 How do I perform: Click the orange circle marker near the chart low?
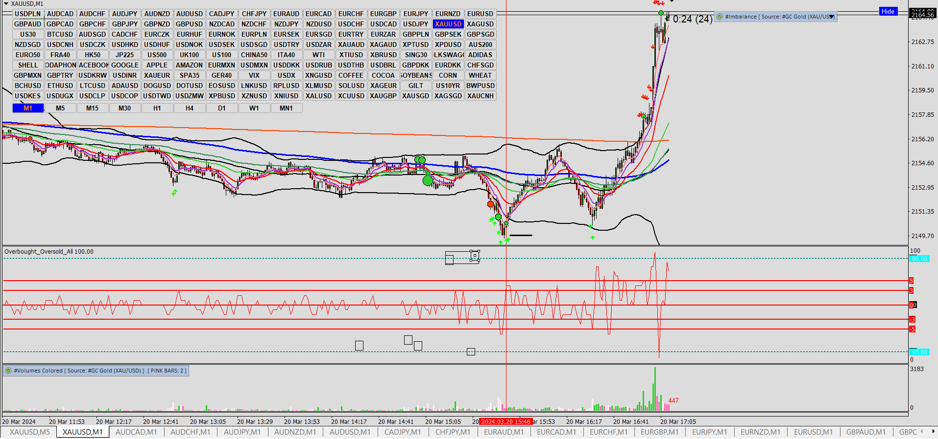pyautogui.click(x=490, y=204)
